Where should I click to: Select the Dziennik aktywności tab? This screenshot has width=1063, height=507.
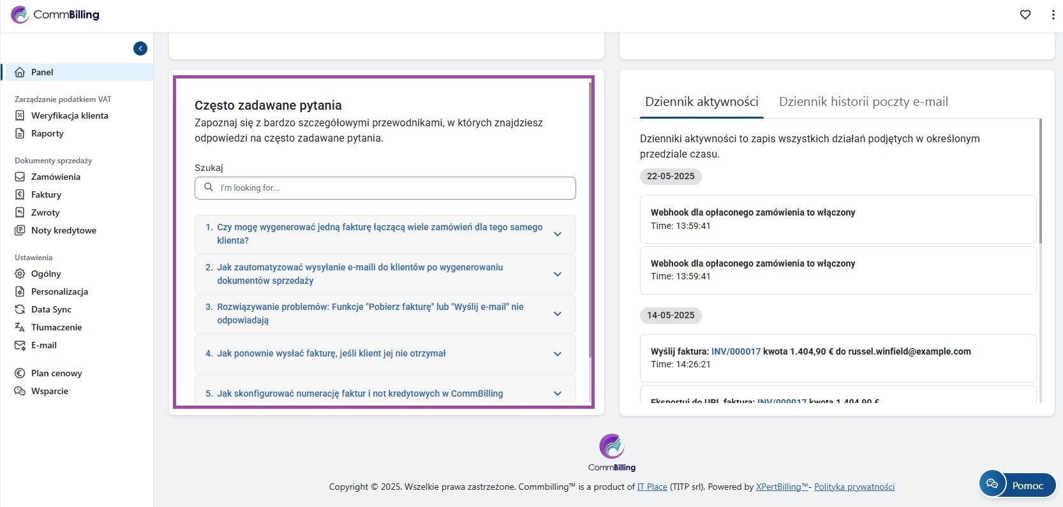coord(701,102)
